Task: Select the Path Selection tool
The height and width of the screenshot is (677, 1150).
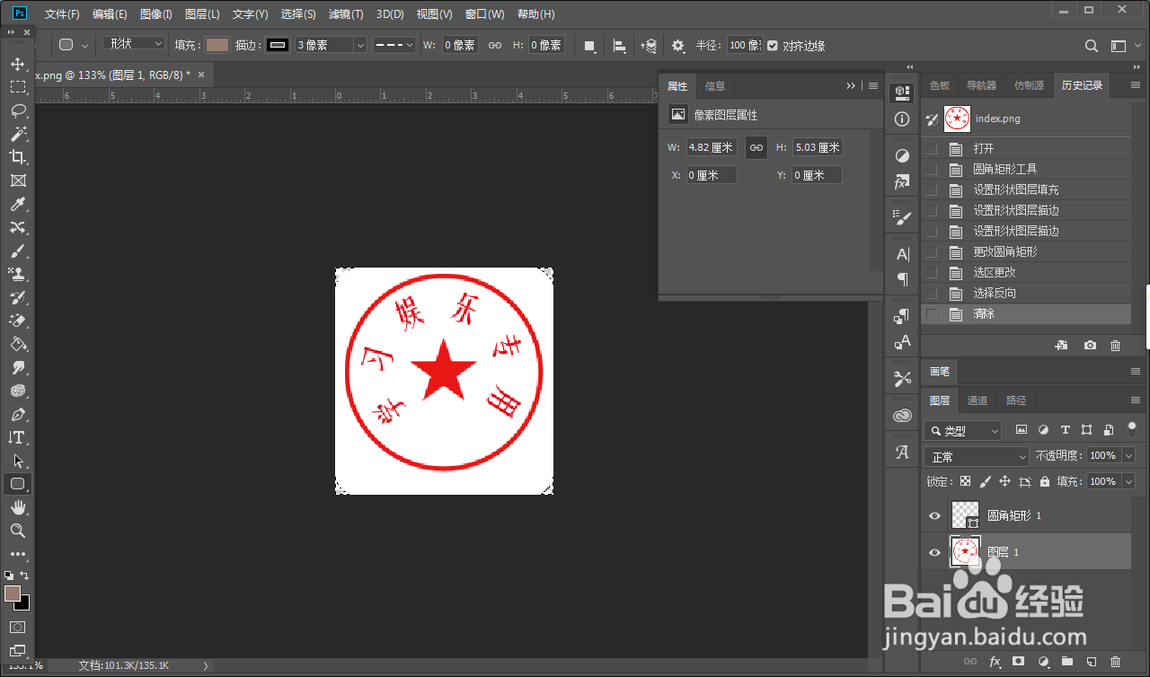Action: (x=17, y=461)
